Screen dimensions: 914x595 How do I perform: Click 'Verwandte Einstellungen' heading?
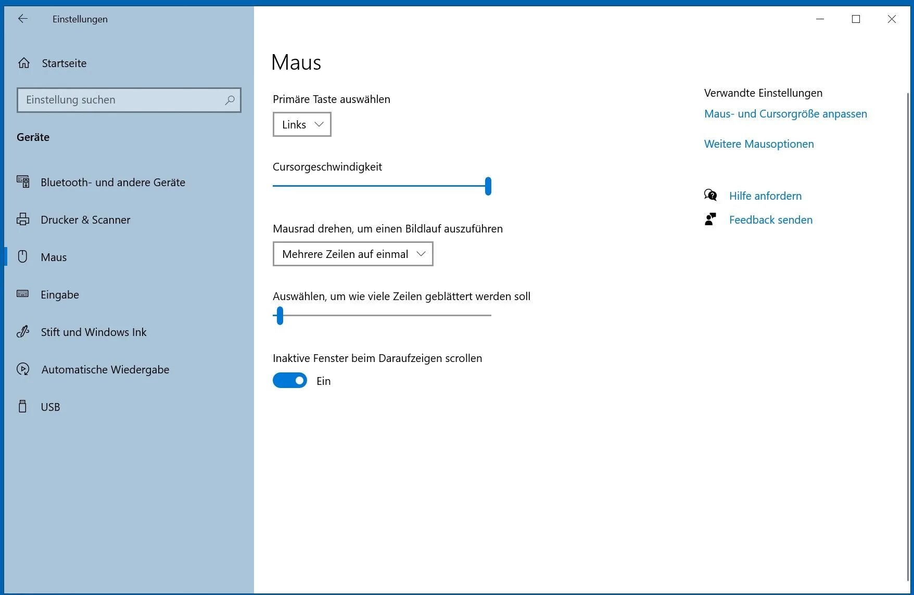click(763, 93)
